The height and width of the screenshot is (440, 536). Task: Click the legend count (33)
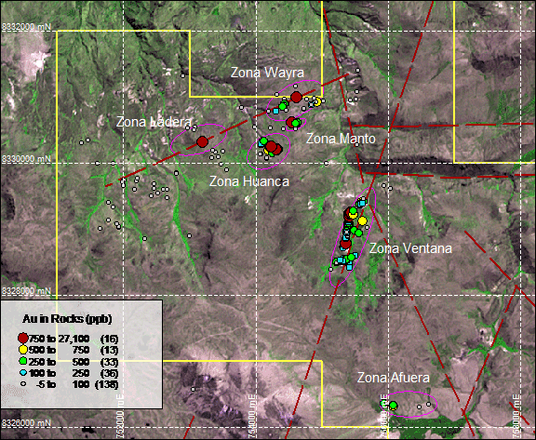click(109, 362)
